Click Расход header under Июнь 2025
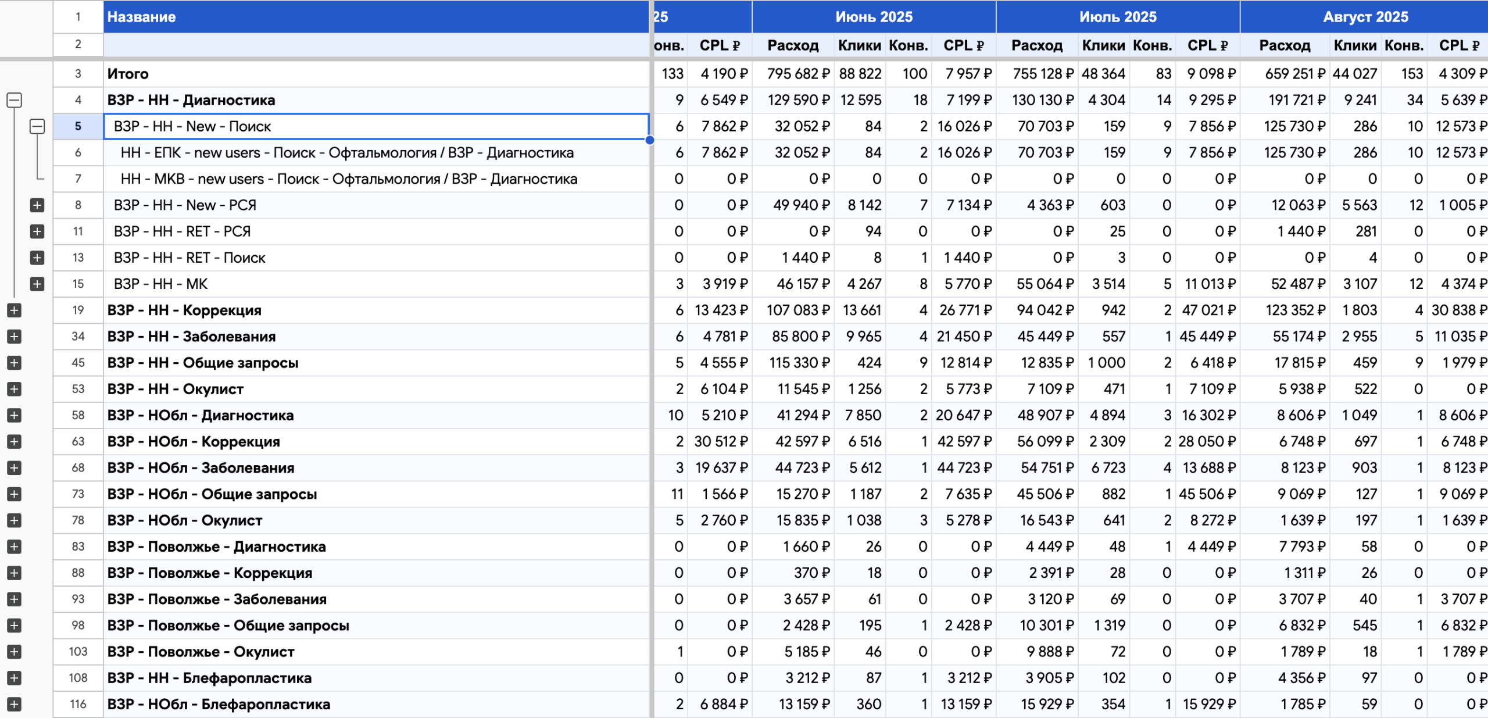The width and height of the screenshot is (1488, 718). click(792, 45)
